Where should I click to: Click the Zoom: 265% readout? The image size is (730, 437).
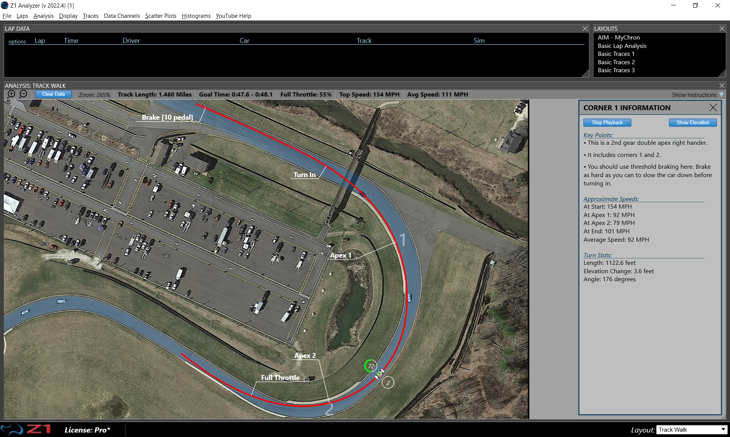point(94,95)
